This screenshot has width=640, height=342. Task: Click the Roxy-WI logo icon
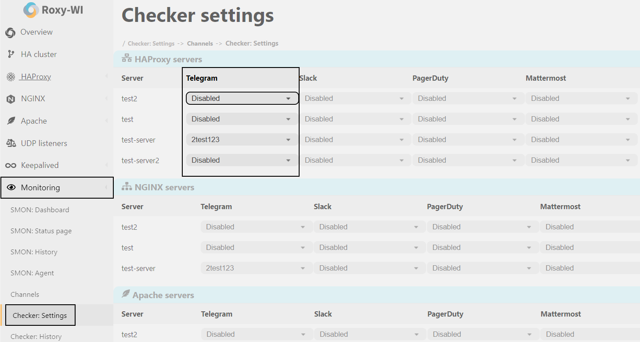[31, 10]
